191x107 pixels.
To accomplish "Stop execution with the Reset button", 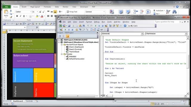I will pyautogui.click(x=103, y=26).
